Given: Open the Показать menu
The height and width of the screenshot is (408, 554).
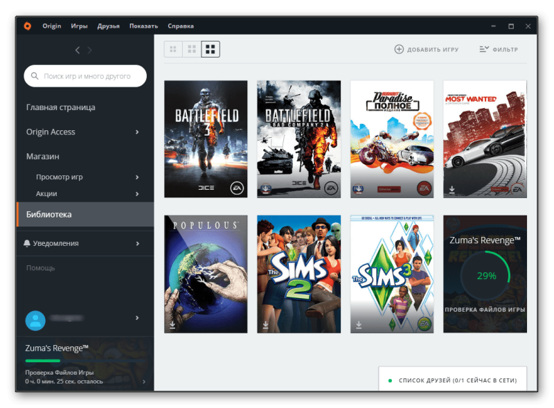Looking at the screenshot, I should click(x=143, y=26).
